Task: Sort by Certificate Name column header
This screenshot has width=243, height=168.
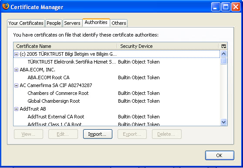Action: point(65,46)
